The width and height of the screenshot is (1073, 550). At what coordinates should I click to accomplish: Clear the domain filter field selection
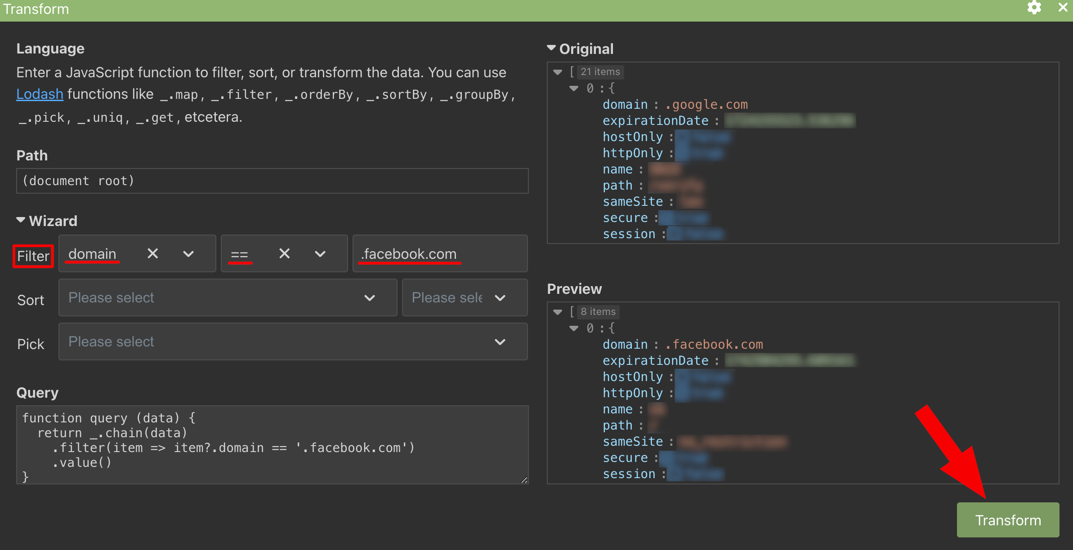point(153,253)
